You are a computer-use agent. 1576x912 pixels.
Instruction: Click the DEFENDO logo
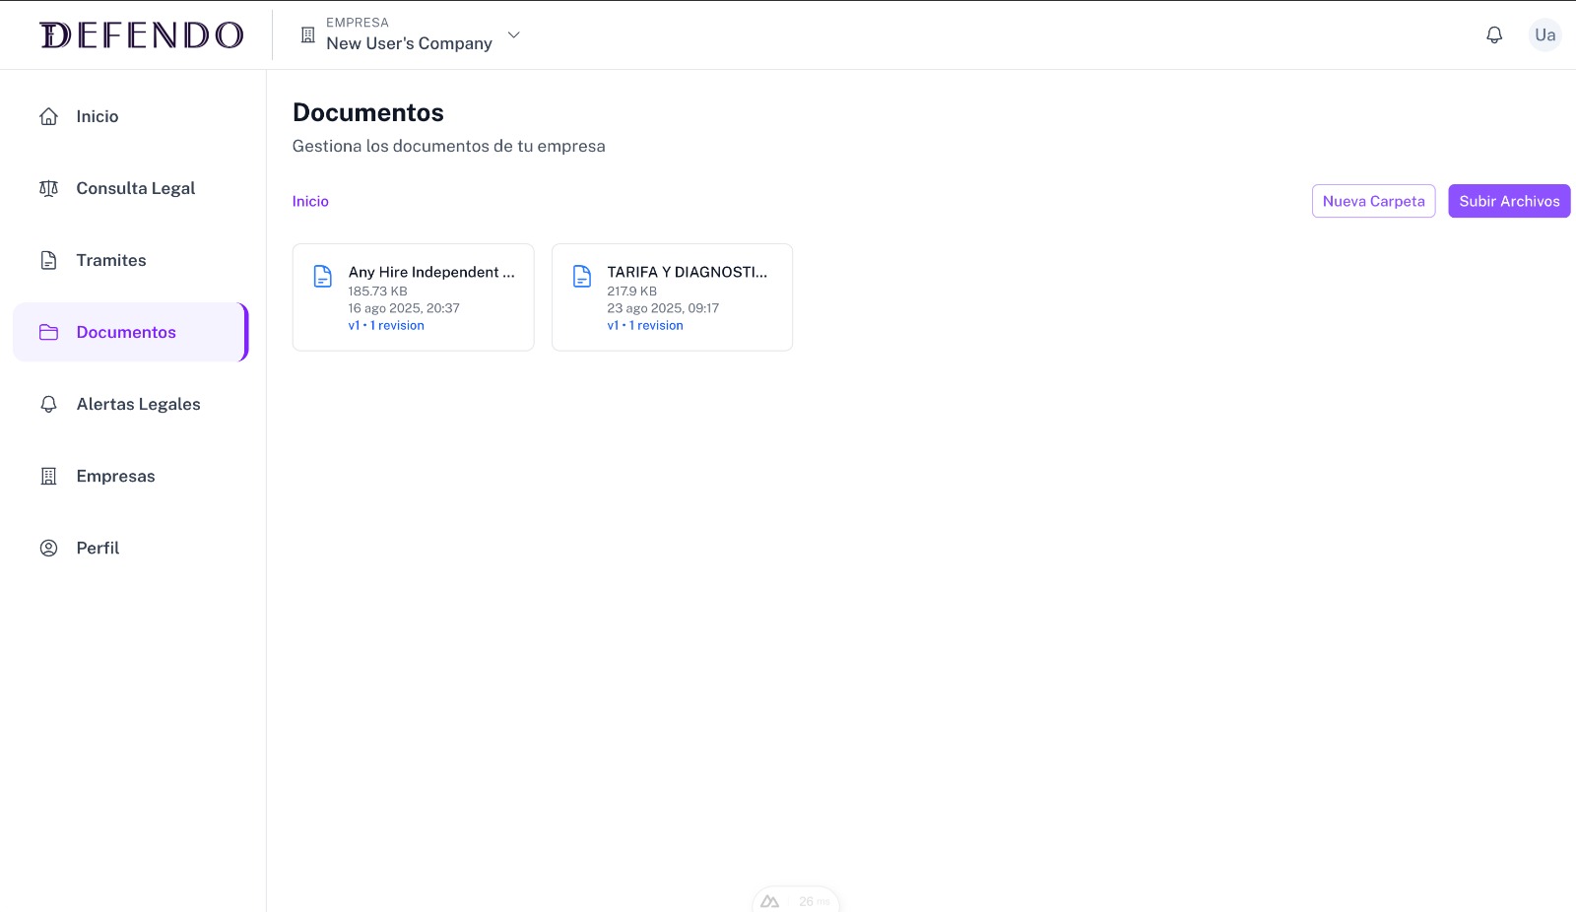(x=143, y=34)
